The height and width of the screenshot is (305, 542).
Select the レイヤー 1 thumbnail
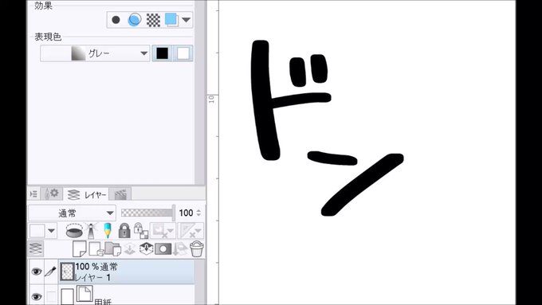[68, 272]
